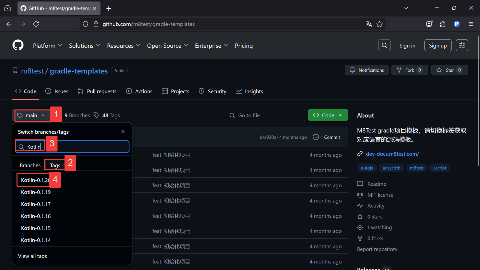This screenshot has width=480, height=270.
Task: Expand the main branch dropdown
Action: pyautogui.click(x=31, y=115)
